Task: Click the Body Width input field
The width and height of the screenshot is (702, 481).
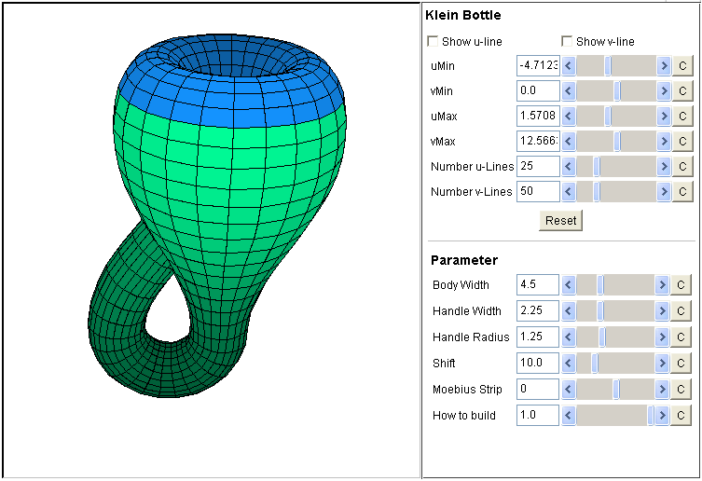Action: 538,285
